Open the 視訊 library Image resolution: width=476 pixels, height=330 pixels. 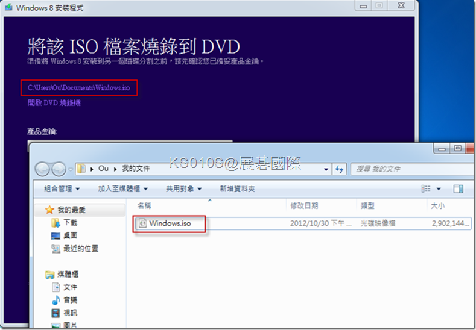[x=70, y=313]
